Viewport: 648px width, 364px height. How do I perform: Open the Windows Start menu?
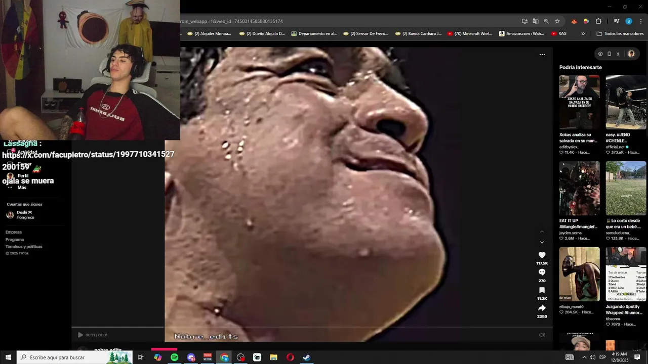tap(8, 357)
